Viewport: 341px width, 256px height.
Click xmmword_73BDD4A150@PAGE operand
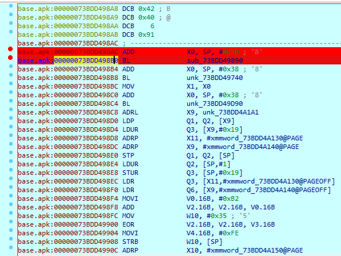click(255, 250)
